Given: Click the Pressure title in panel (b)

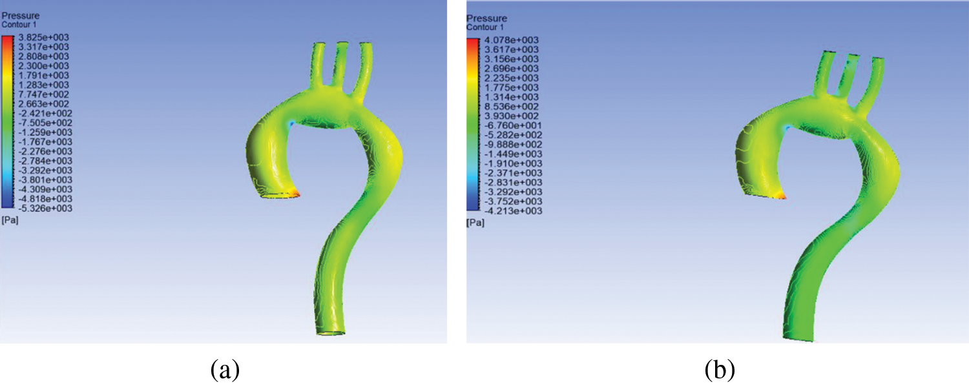Looking at the screenshot, I should 486,18.
